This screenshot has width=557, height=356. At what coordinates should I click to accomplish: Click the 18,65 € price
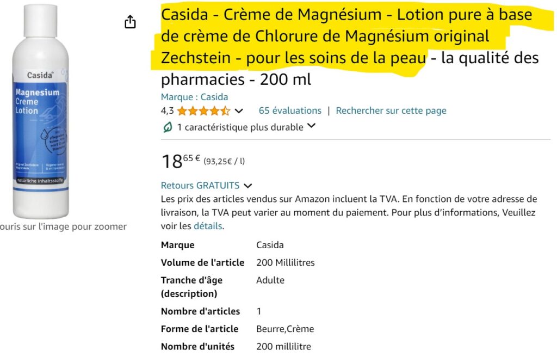181,161
